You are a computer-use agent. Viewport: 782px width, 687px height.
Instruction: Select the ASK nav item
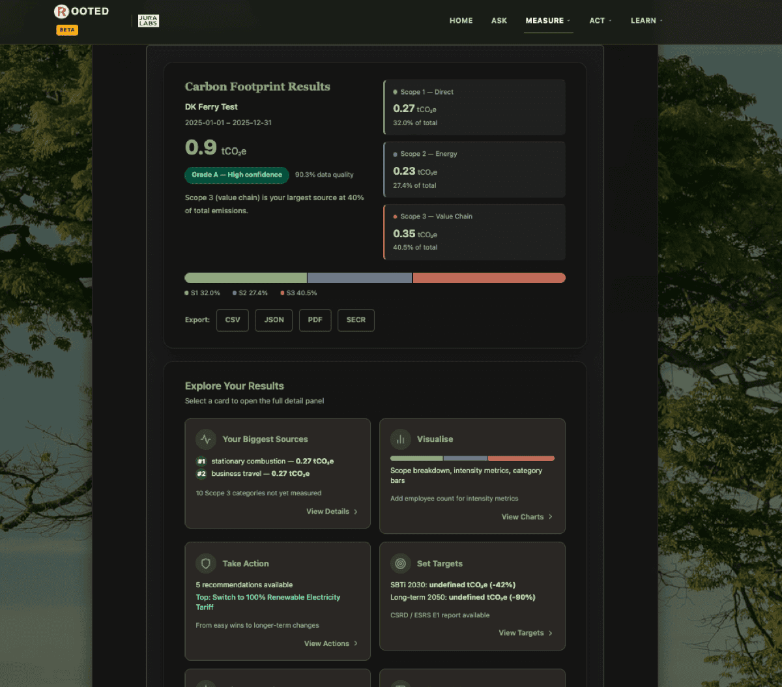[499, 20]
